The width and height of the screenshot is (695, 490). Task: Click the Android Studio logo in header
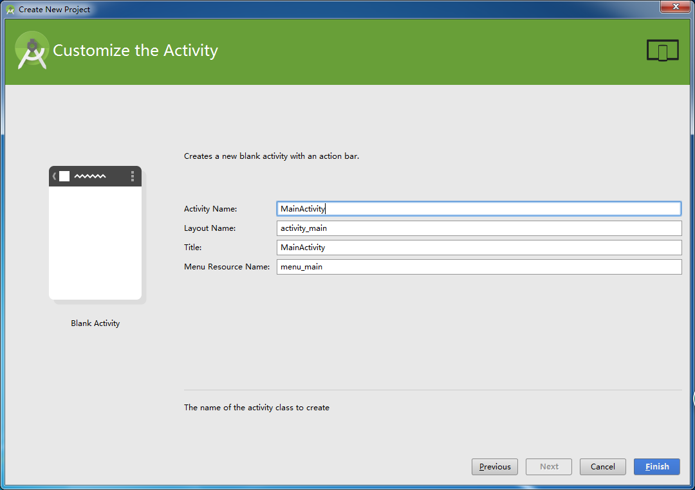(x=32, y=50)
